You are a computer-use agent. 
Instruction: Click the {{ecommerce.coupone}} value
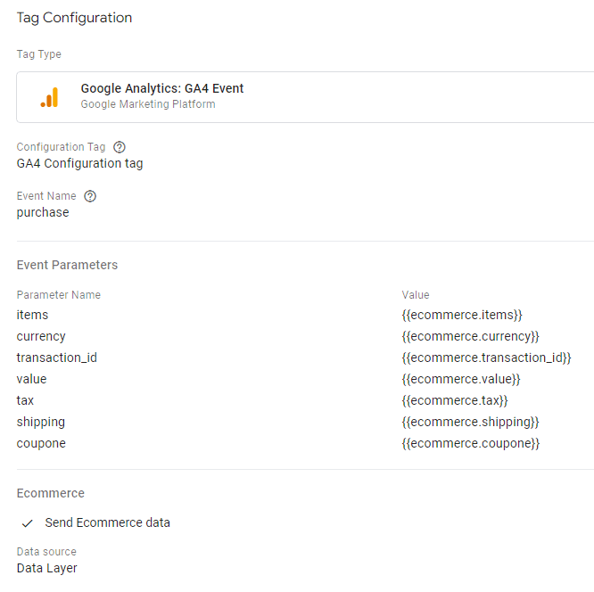click(471, 443)
